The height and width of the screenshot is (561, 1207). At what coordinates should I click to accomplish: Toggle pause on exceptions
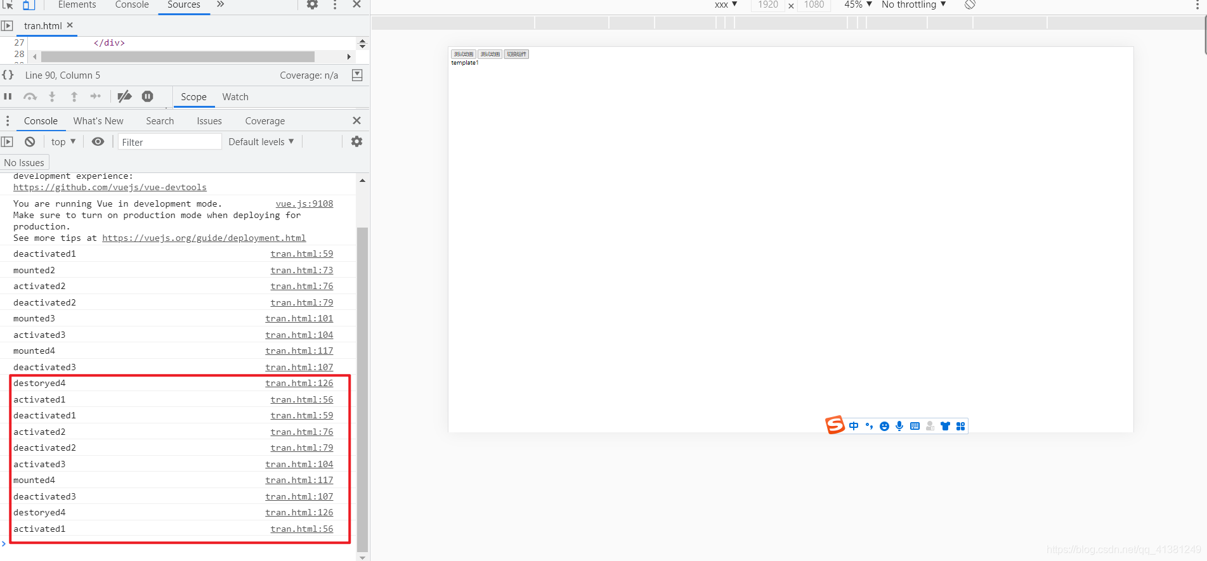[147, 96]
